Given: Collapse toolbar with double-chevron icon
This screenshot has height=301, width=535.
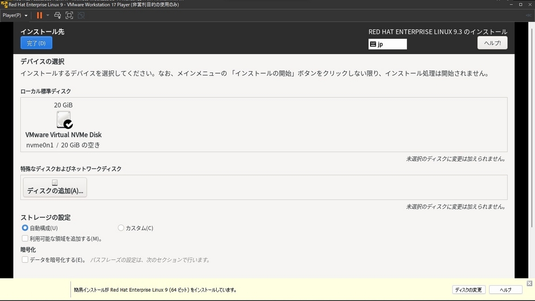Looking at the screenshot, I should click(528, 15).
